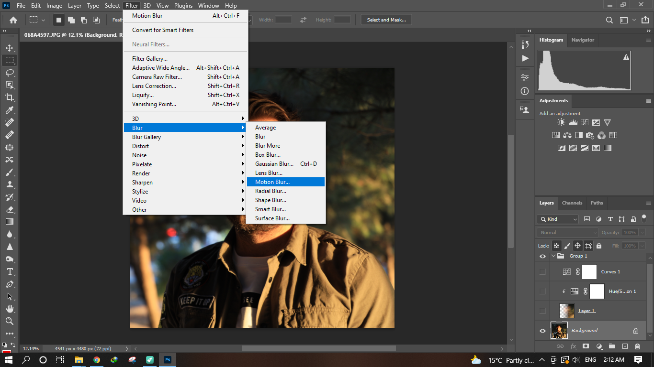Add a Photo Filter adjustment
Image resolution: width=654 pixels, height=367 pixels.
coord(590,135)
